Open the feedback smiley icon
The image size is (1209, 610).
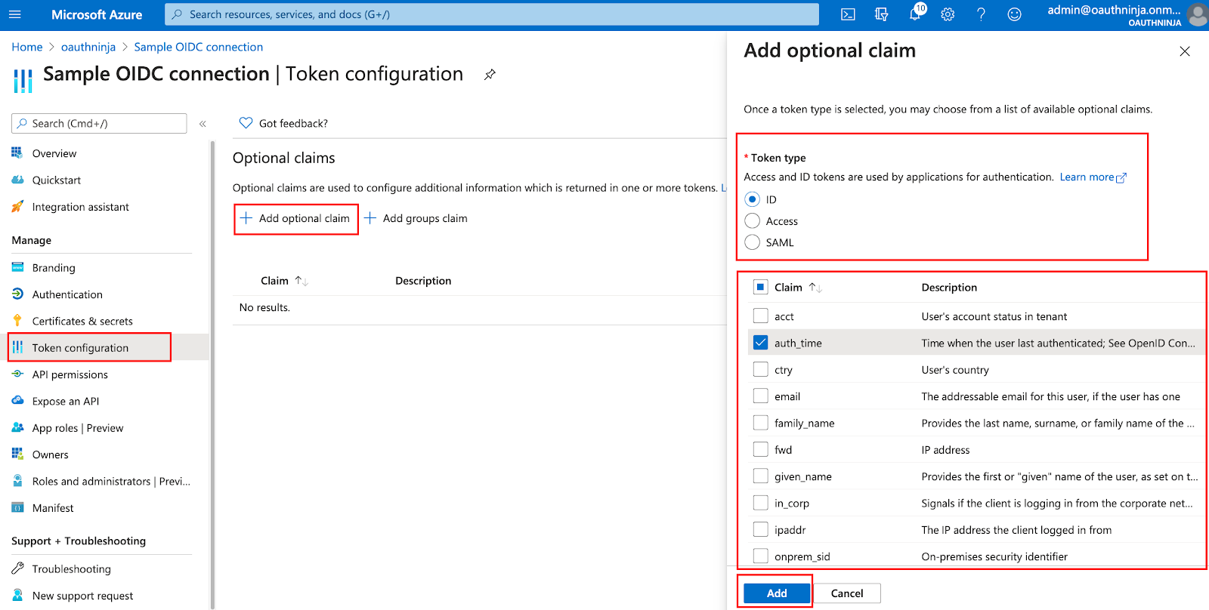1014,14
